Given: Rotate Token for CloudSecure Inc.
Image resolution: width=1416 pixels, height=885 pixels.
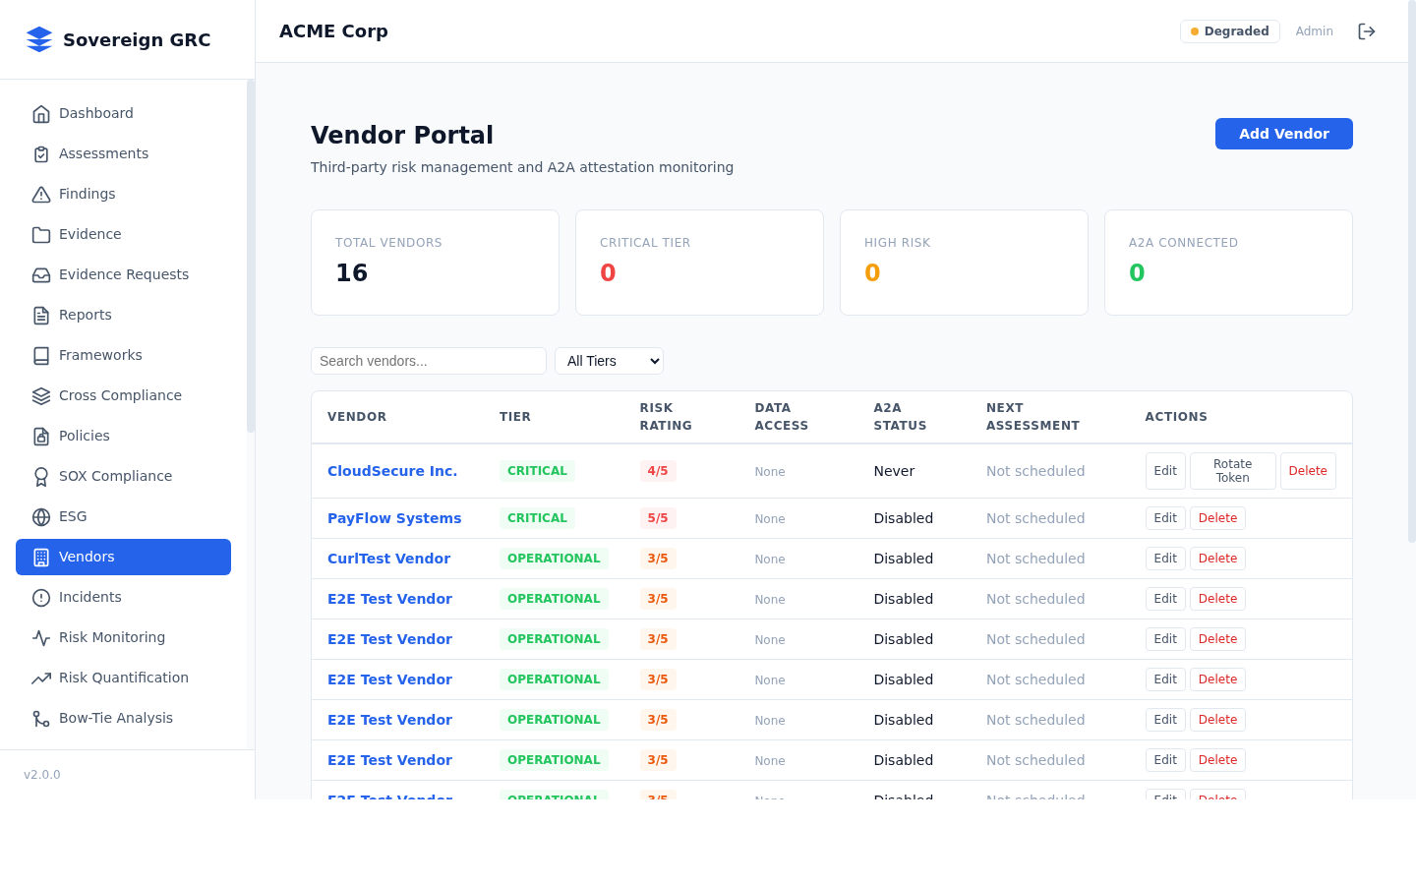Looking at the screenshot, I should (x=1232, y=471).
